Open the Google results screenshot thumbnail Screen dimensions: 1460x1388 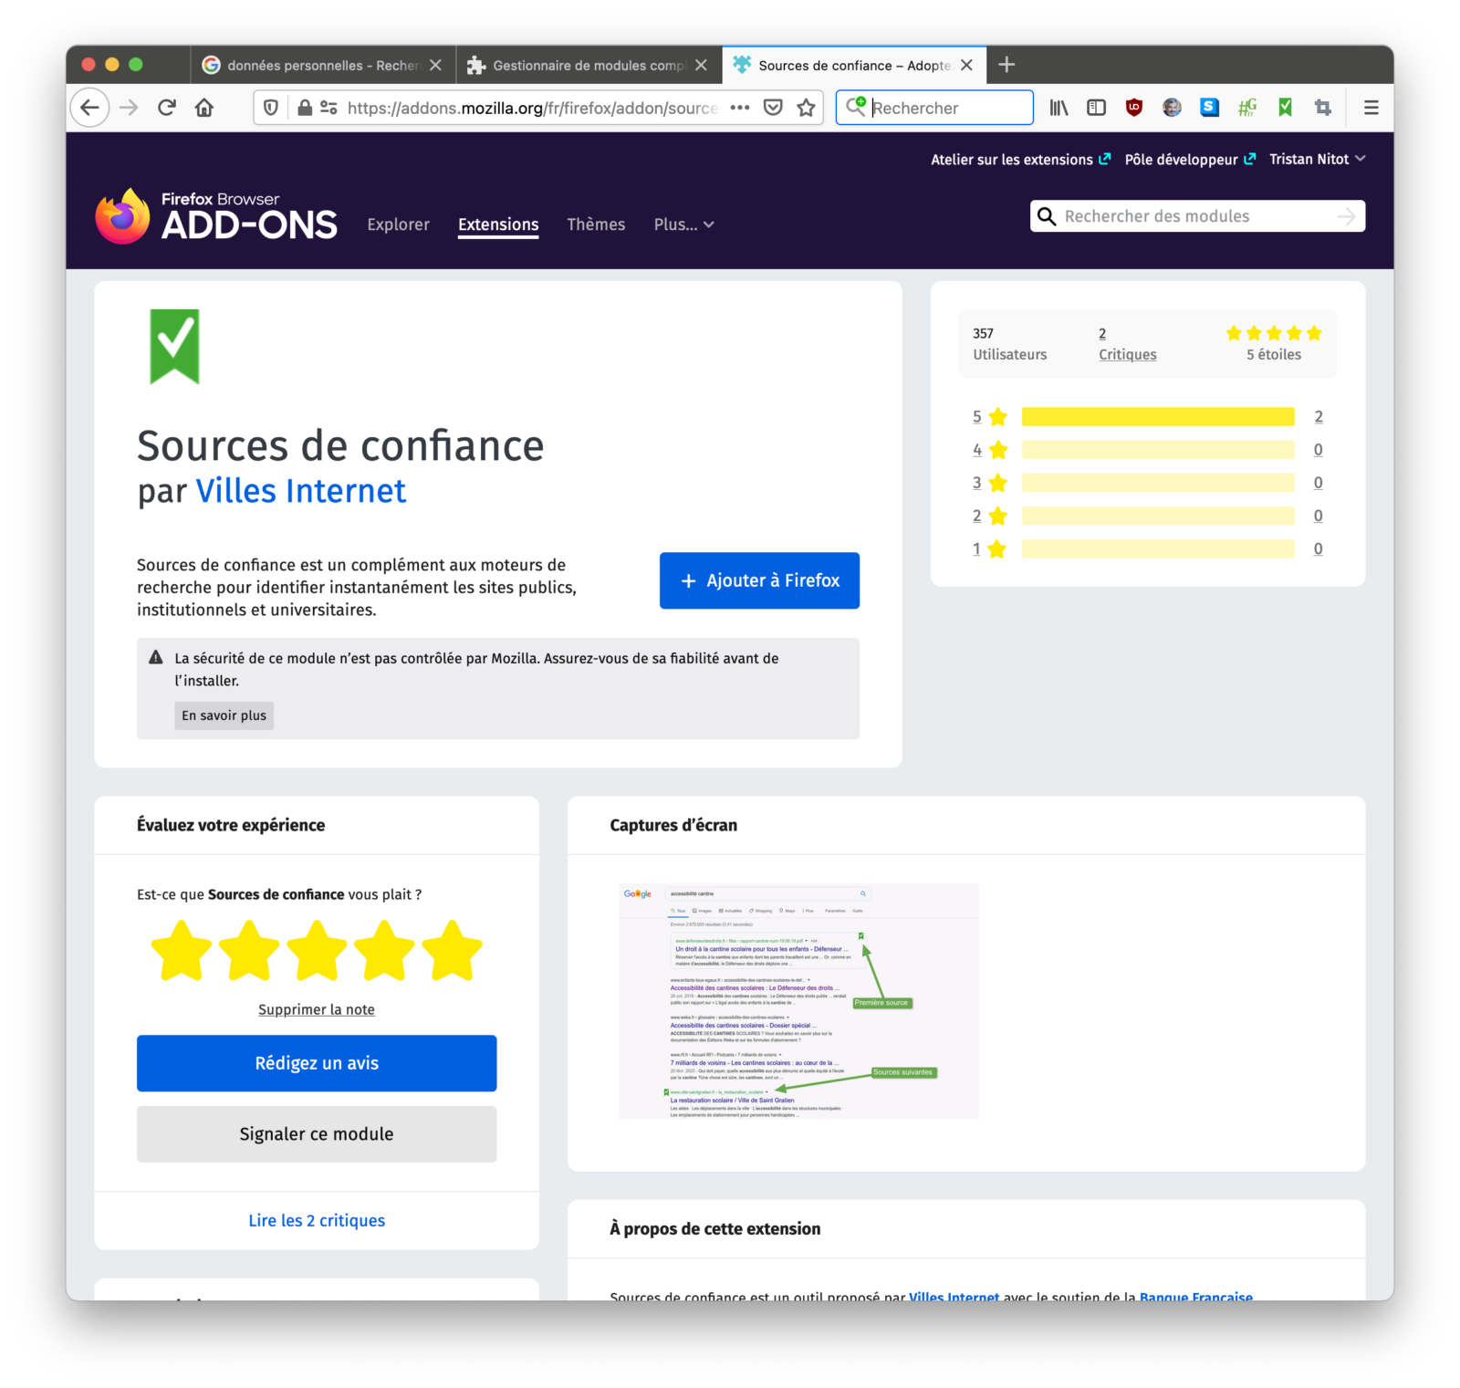click(x=798, y=1001)
